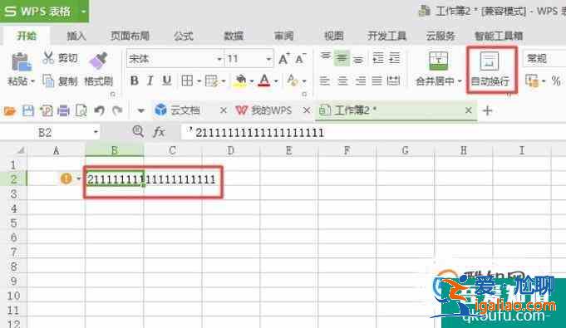Click the Print icon

pos(63,110)
